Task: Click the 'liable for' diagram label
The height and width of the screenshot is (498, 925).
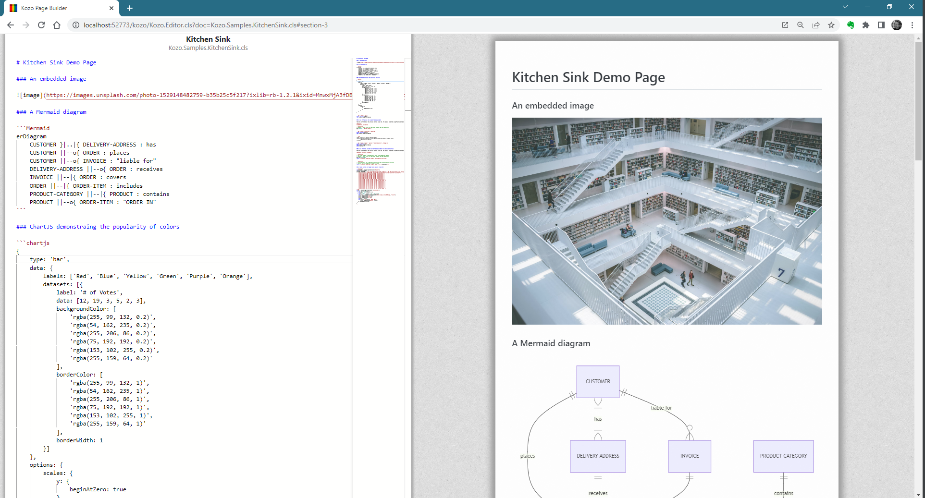Action: point(662,408)
